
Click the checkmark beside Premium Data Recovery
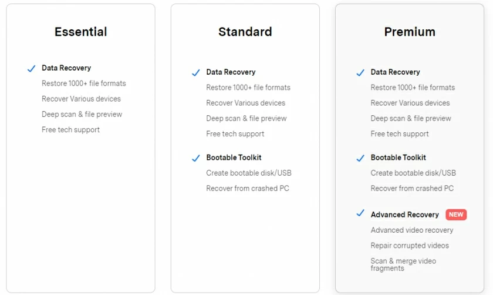360,73
